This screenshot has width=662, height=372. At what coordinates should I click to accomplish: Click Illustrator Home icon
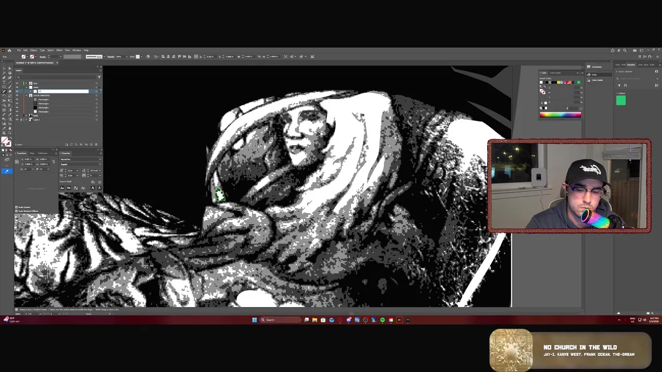click(9, 51)
